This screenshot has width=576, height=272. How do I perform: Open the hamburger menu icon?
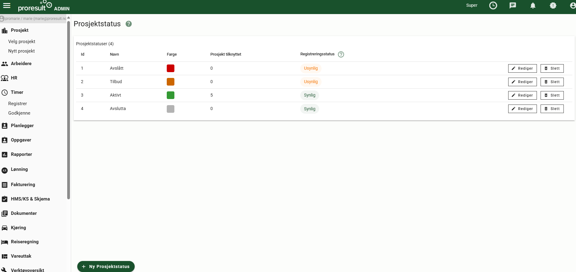7,6
